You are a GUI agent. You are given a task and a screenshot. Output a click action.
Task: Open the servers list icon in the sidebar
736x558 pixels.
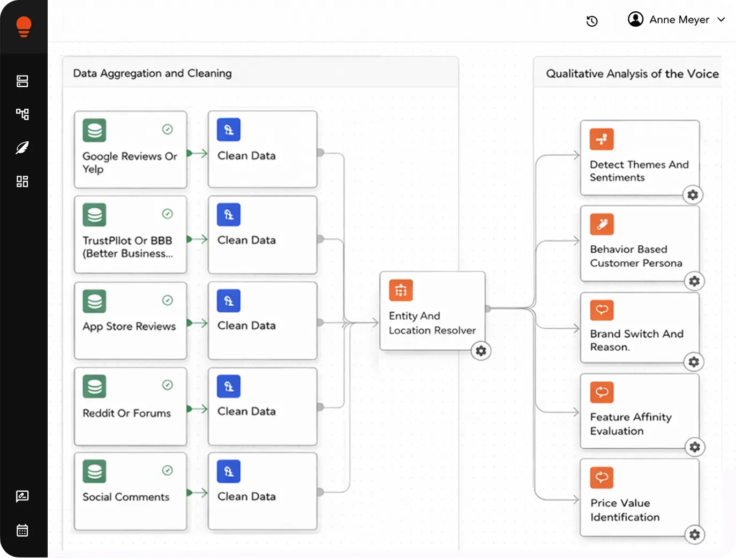[22, 81]
